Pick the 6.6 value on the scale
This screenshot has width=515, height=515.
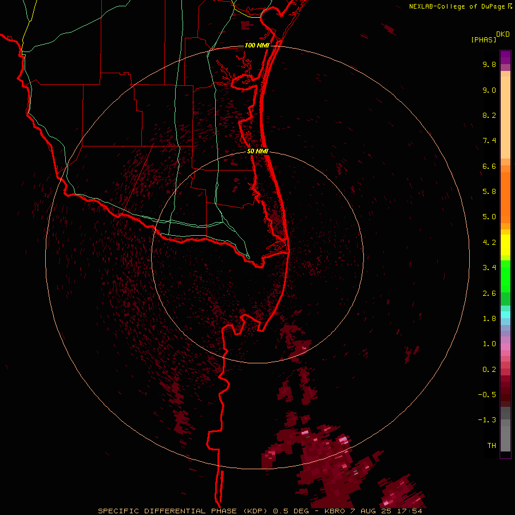(489, 166)
